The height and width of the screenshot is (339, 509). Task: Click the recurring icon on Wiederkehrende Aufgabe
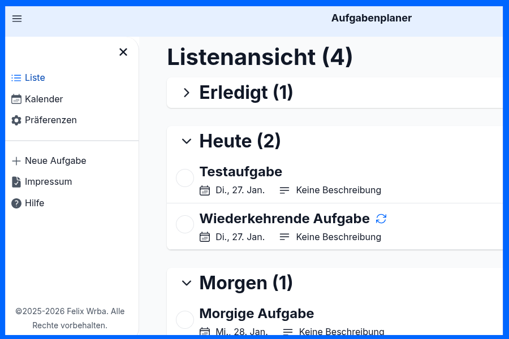(x=381, y=219)
